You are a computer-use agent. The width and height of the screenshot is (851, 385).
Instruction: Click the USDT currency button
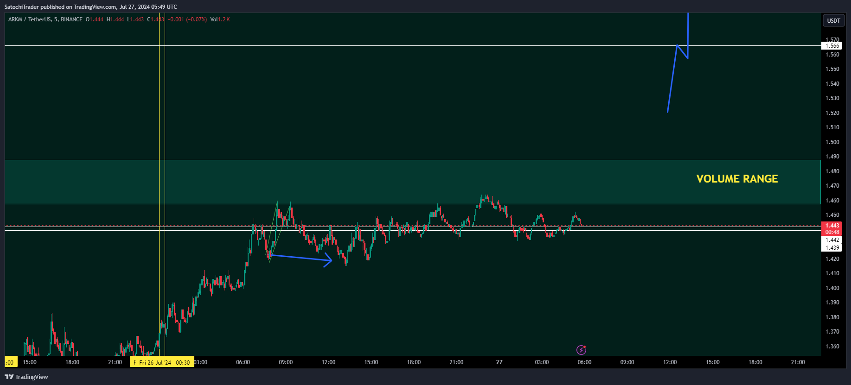coord(833,20)
